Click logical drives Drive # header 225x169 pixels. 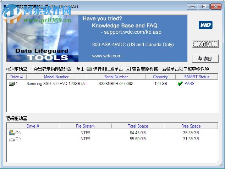pyautogui.click(x=33, y=126)
